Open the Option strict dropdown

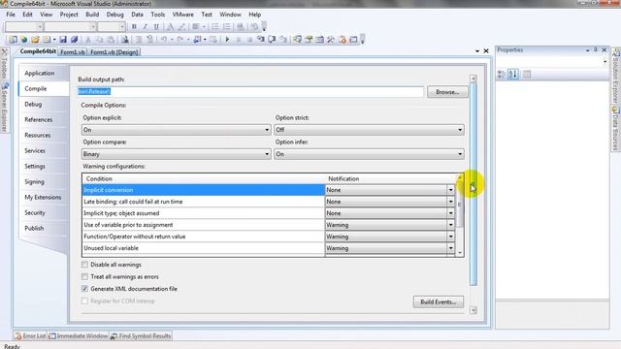click(369, 130)
